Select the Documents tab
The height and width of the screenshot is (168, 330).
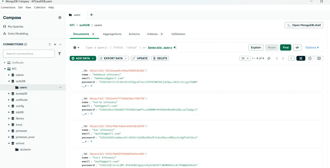pyautogui.click(x=84, y=34)
